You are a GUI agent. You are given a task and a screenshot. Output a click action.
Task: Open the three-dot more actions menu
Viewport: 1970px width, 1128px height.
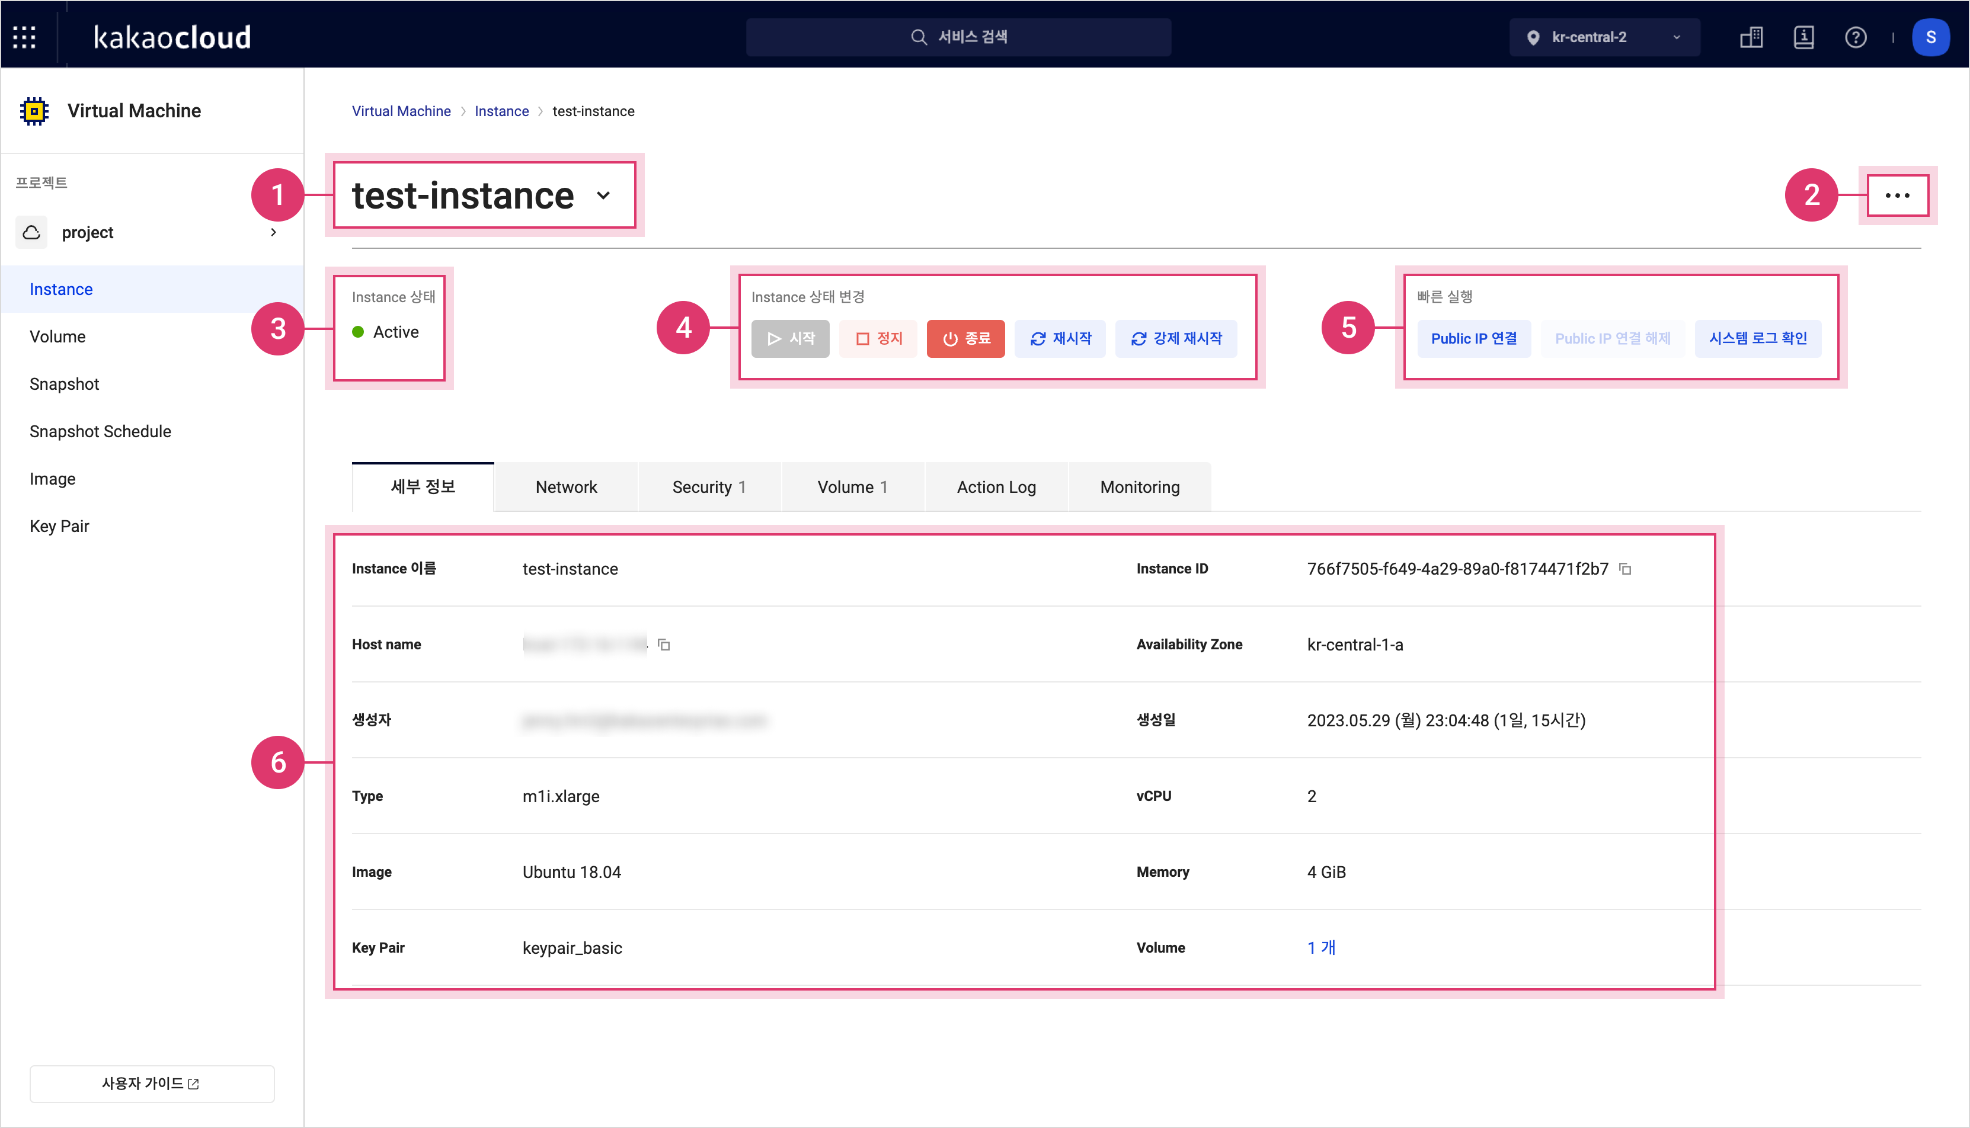tap(1897, 196)
